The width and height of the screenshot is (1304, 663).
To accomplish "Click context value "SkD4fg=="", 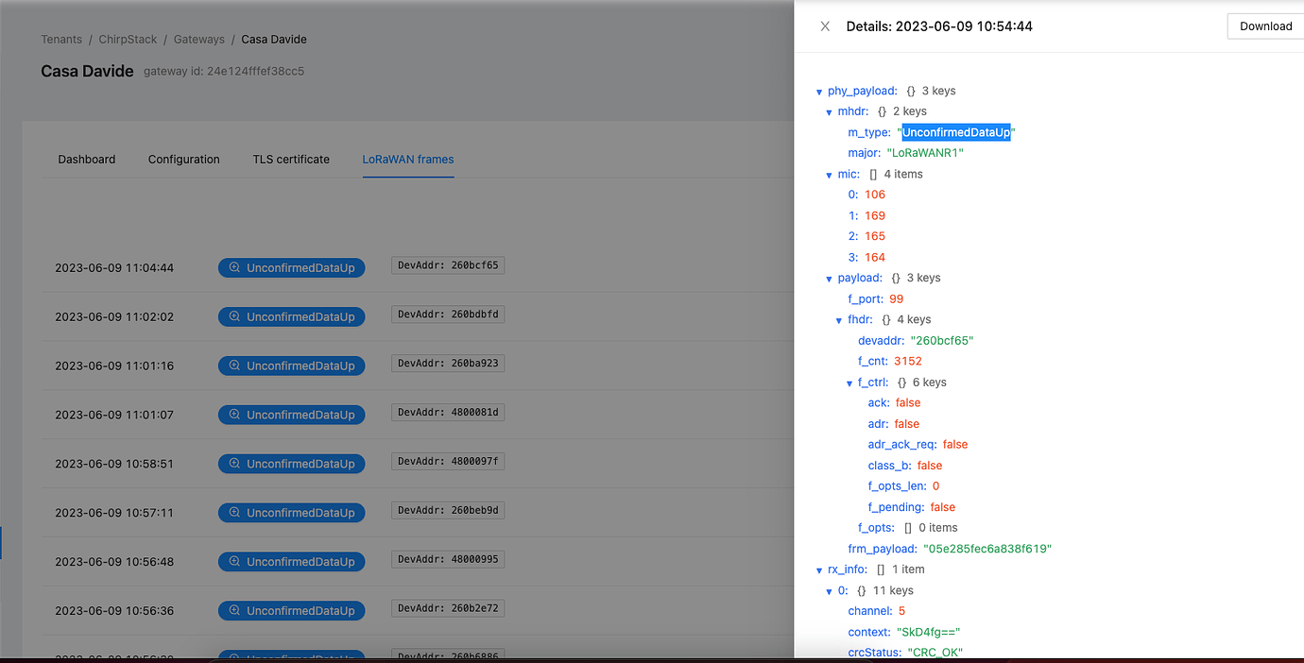I will (x=929, y=633).
